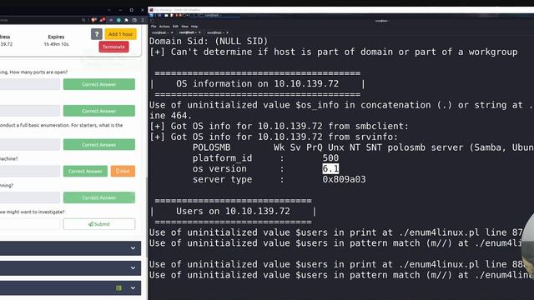This screenshot has height=300, width=534.
Task: Click the 'How many ports are open?' question text
Action: click(38, 72)
